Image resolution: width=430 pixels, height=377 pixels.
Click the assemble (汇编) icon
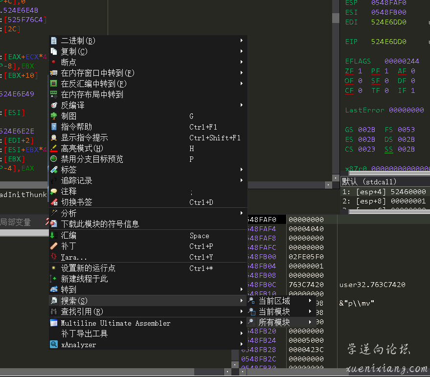52,235
